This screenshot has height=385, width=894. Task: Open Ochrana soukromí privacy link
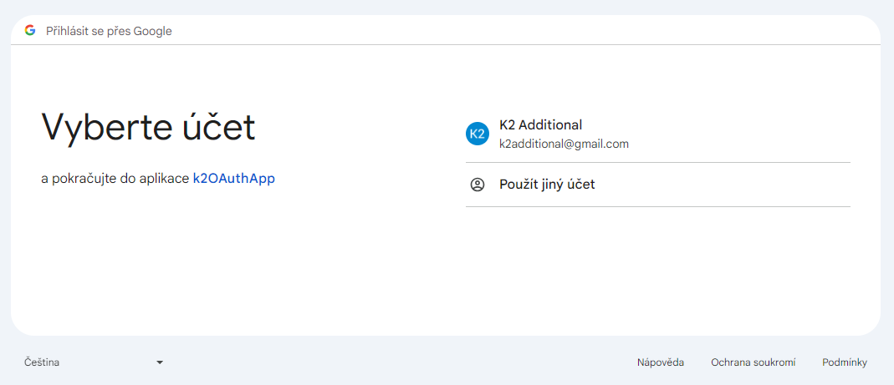[753, 362]
